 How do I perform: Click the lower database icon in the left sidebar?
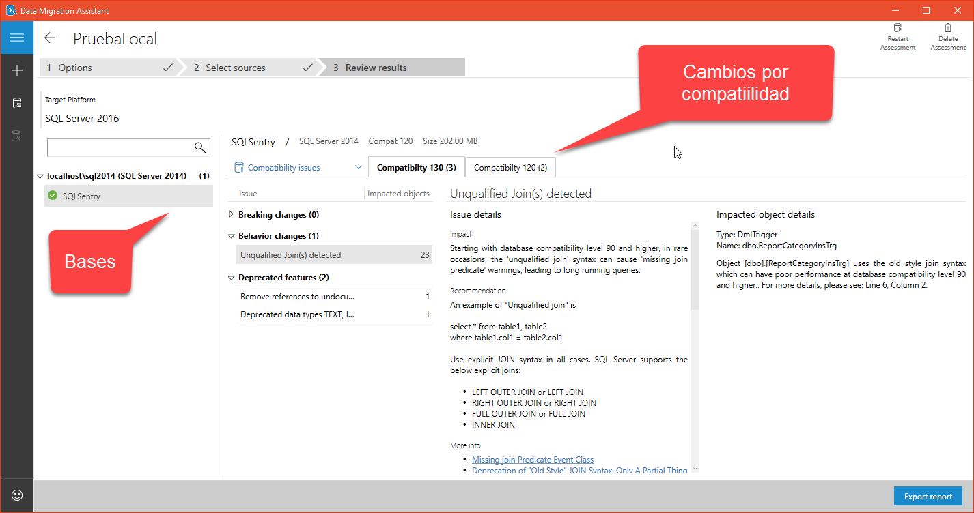(x=17, y=135)
